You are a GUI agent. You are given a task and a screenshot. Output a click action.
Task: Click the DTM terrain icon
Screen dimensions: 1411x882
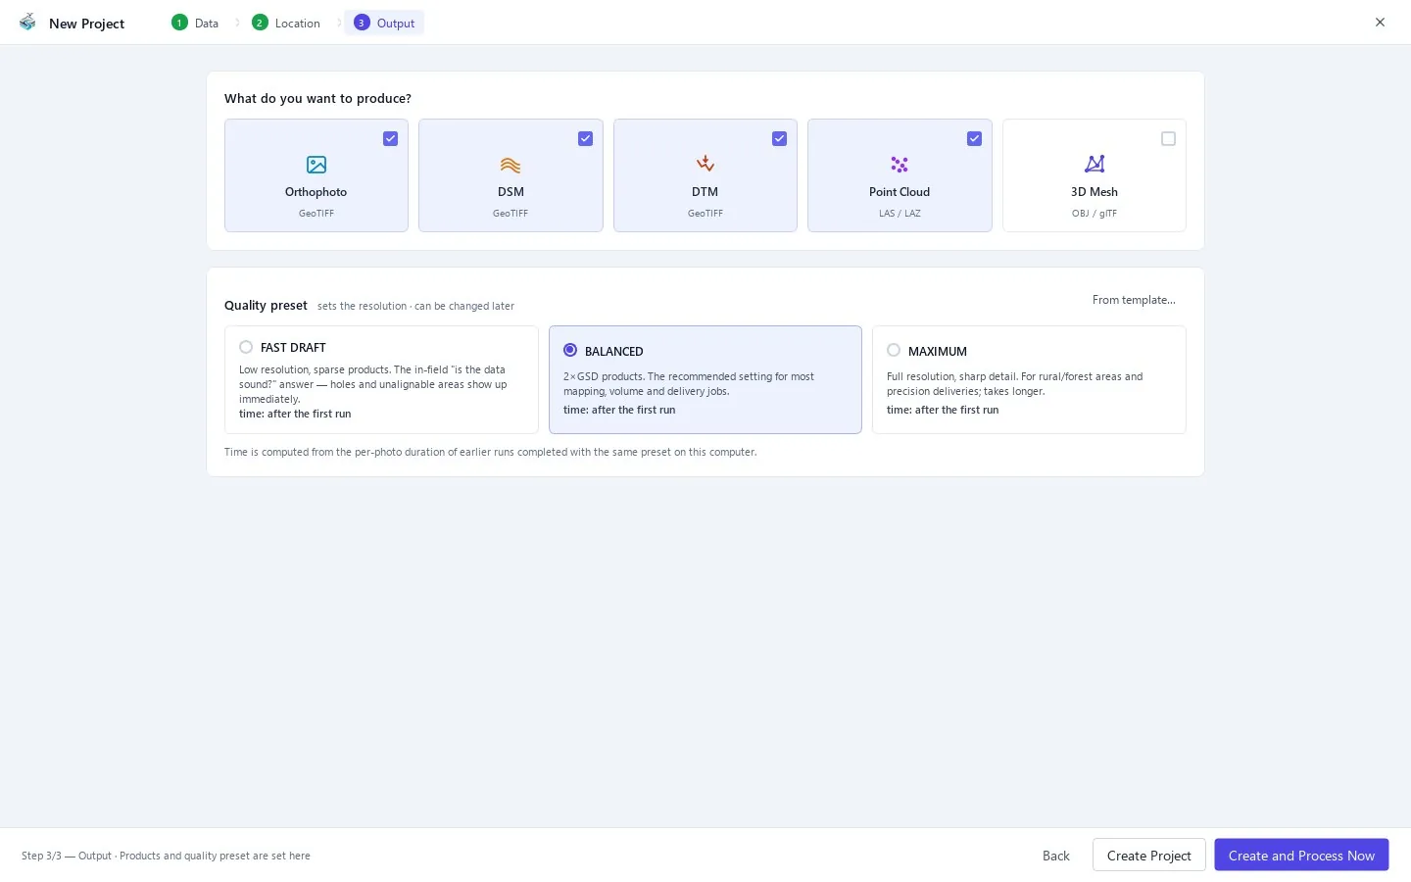(x=705, y=164)
